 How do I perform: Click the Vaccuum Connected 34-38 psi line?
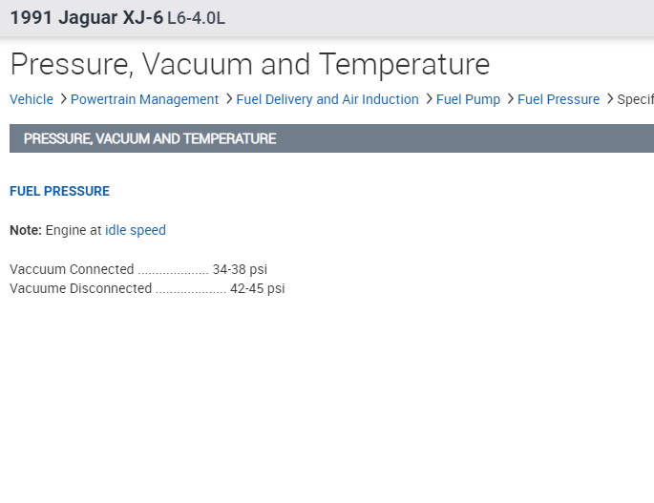pyautogui.click(x=138, y=269)
